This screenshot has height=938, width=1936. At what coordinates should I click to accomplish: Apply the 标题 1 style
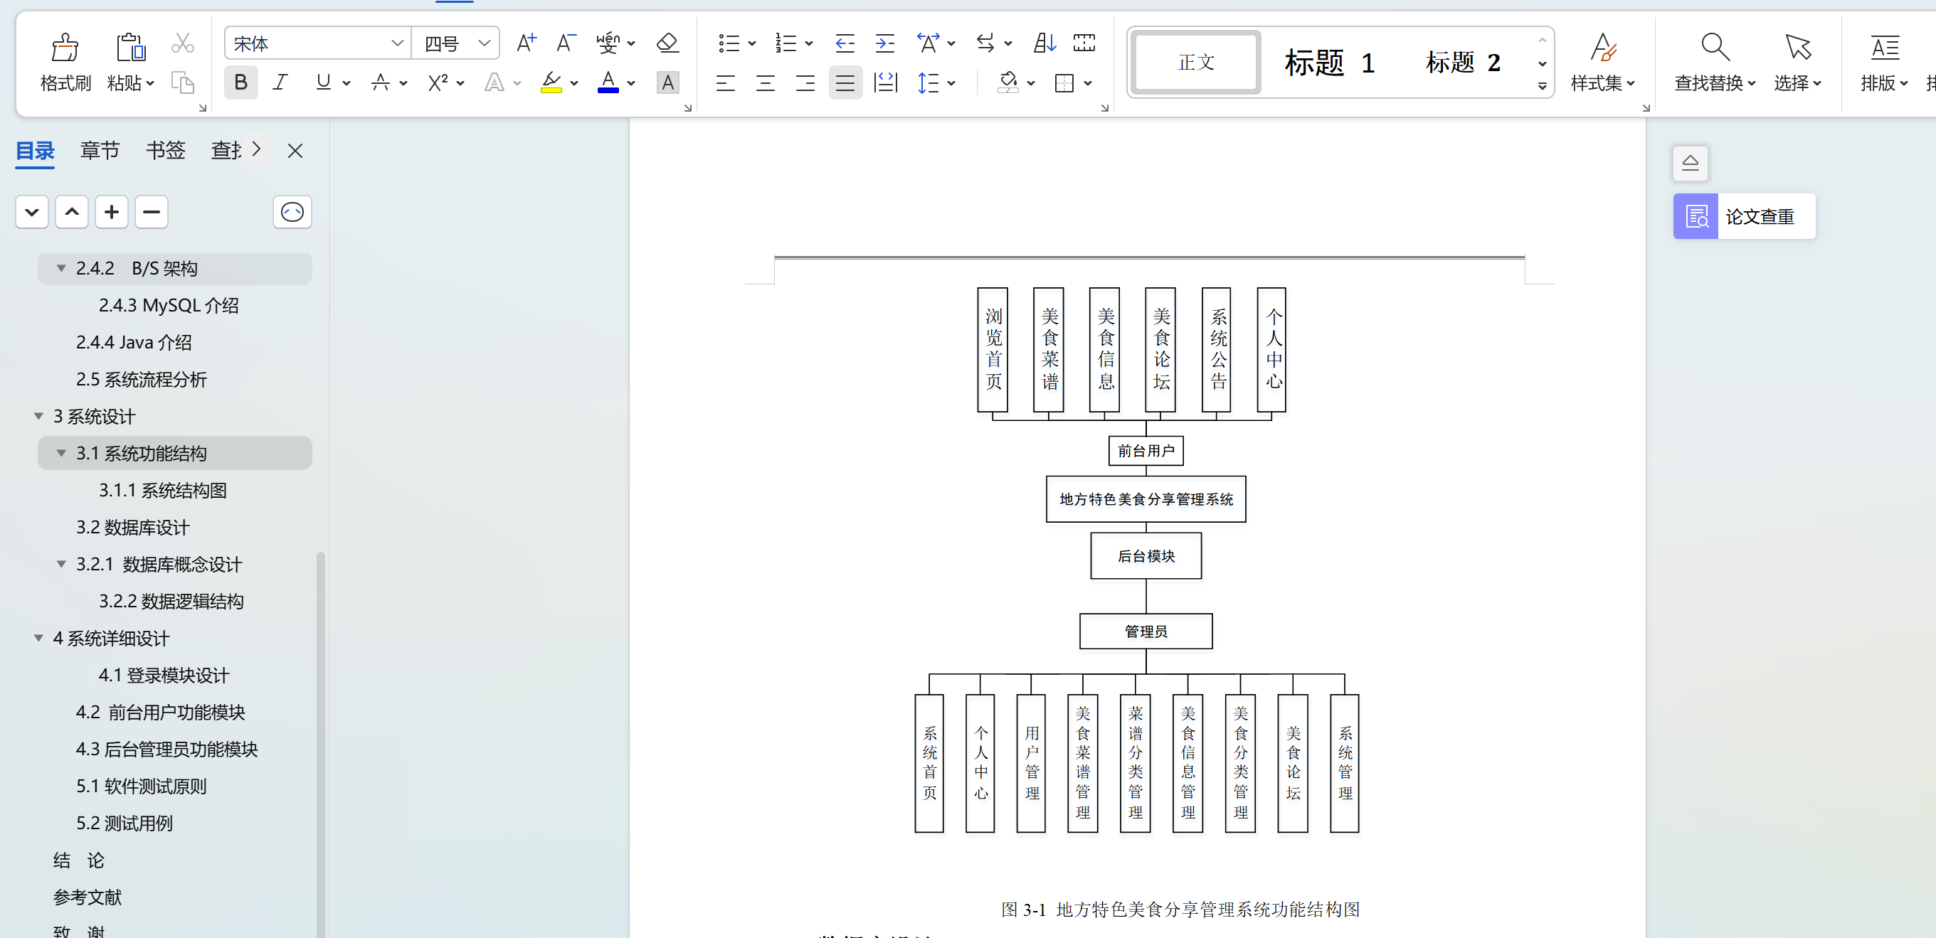tap(1329, 63)
